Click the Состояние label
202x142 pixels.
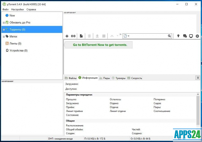[72, 115]
